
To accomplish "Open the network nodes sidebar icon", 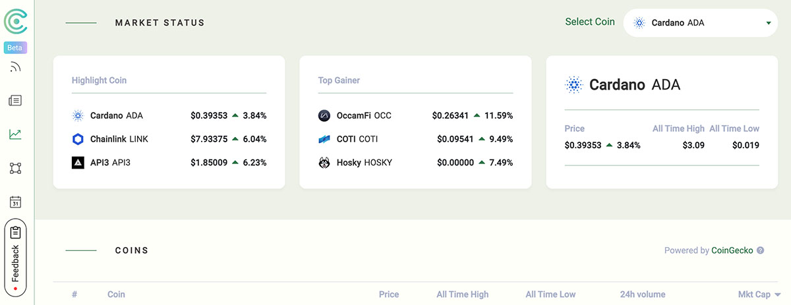I will [x=16, y=169].
